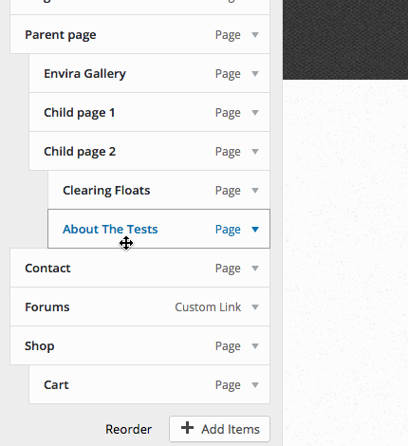Image resolution: width=408 pixels, height=446 pixels.
Task: Expand the Contact item arrow
Action: [255, 268]
